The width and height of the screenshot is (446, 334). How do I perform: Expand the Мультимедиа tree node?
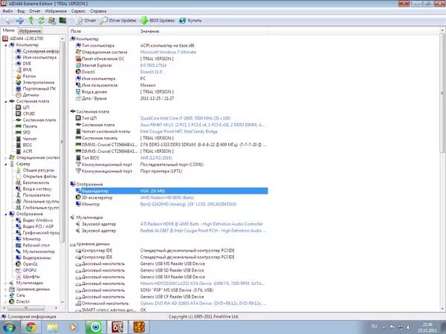click(x=6, y=283)
